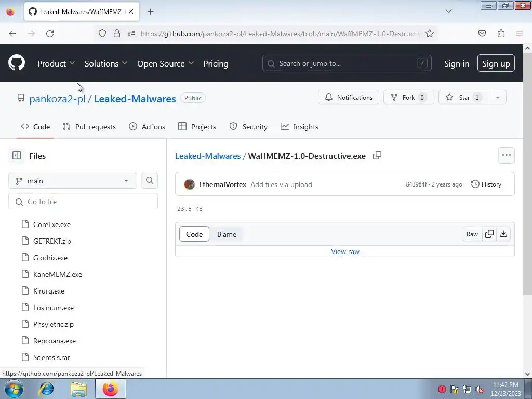Click the muted volume tray icon

click(x=480, y=389)
